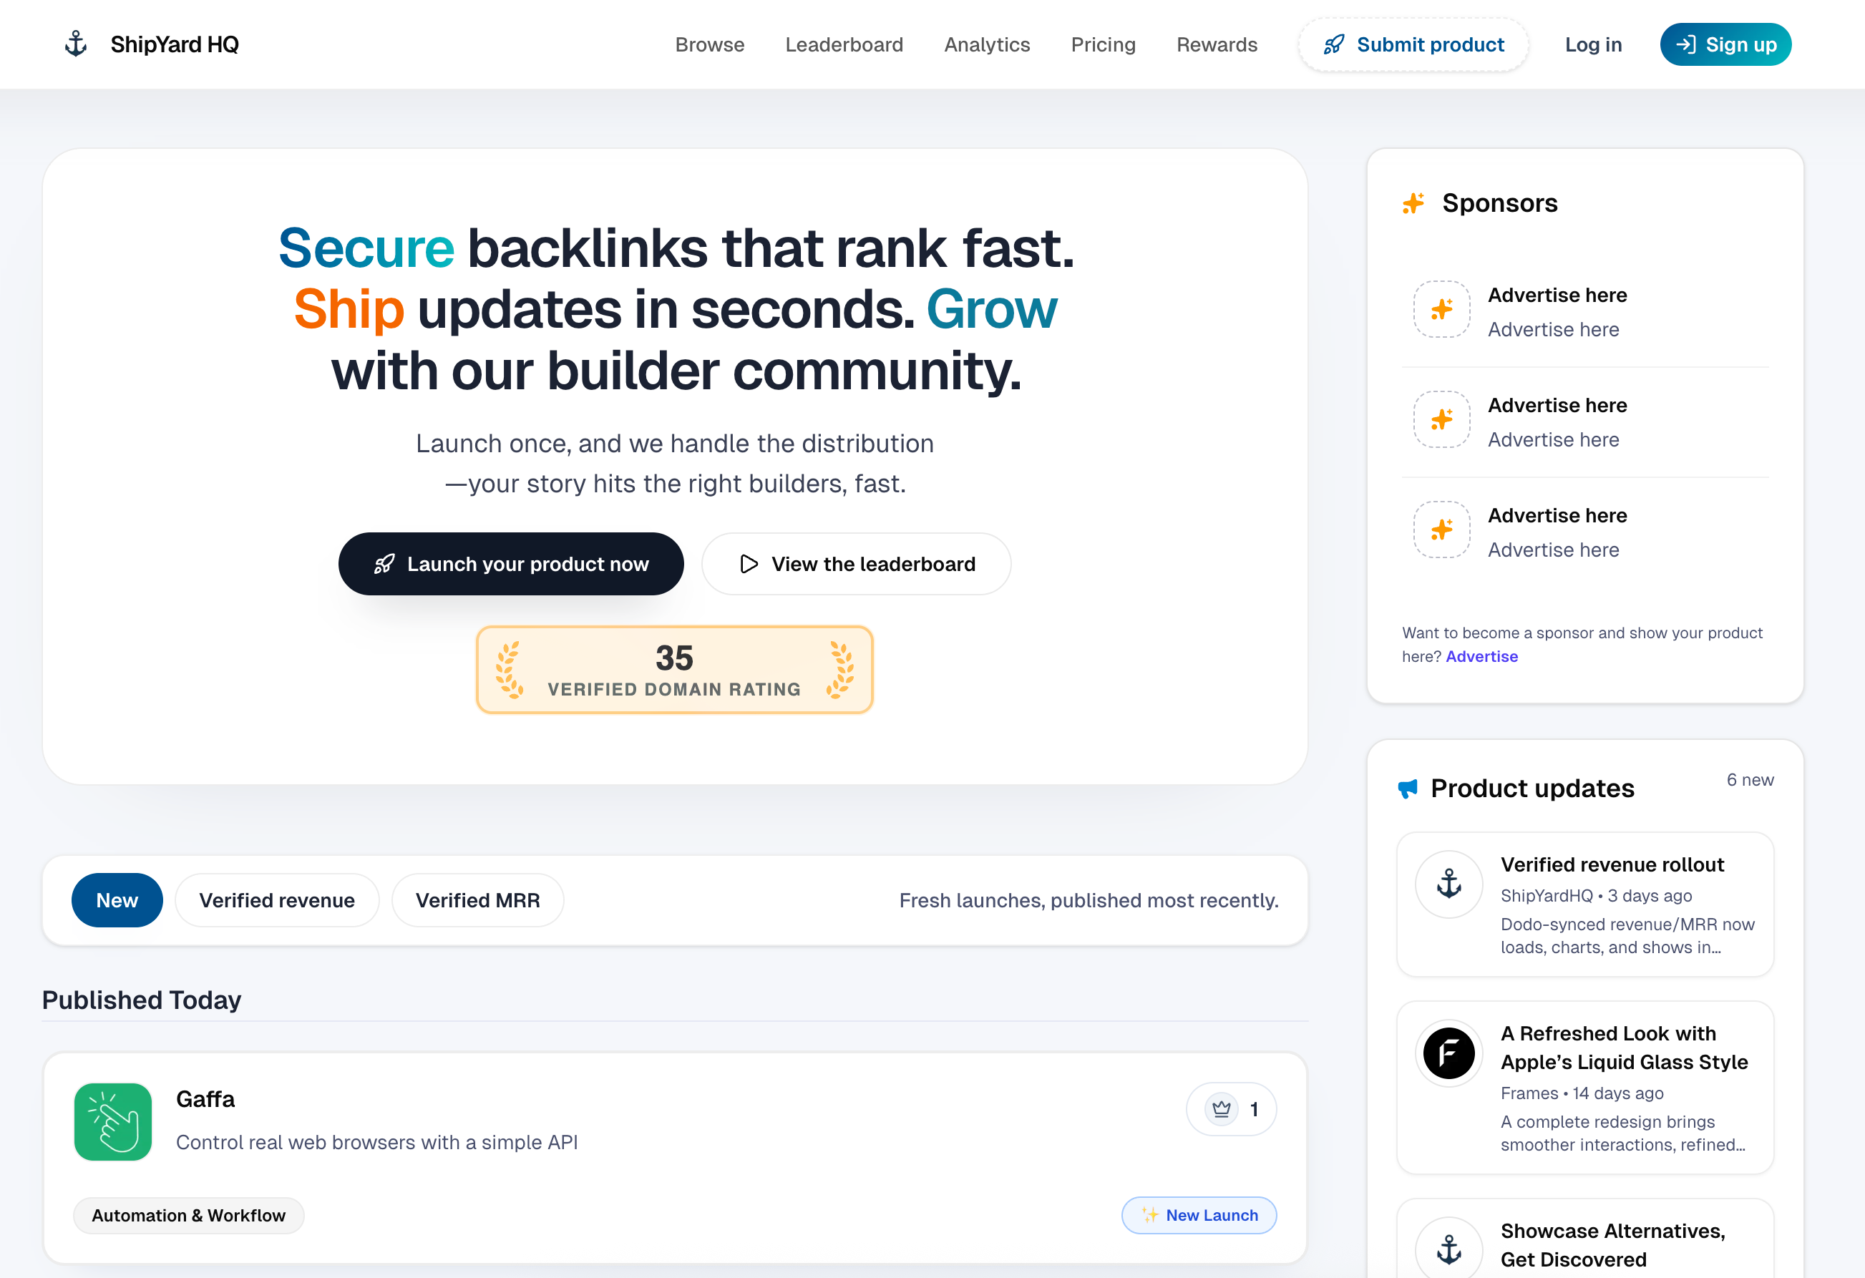Click anchor icon beside Showcase Alternatives update
1865x1278 pixels.
(x=1448, y=1249)
